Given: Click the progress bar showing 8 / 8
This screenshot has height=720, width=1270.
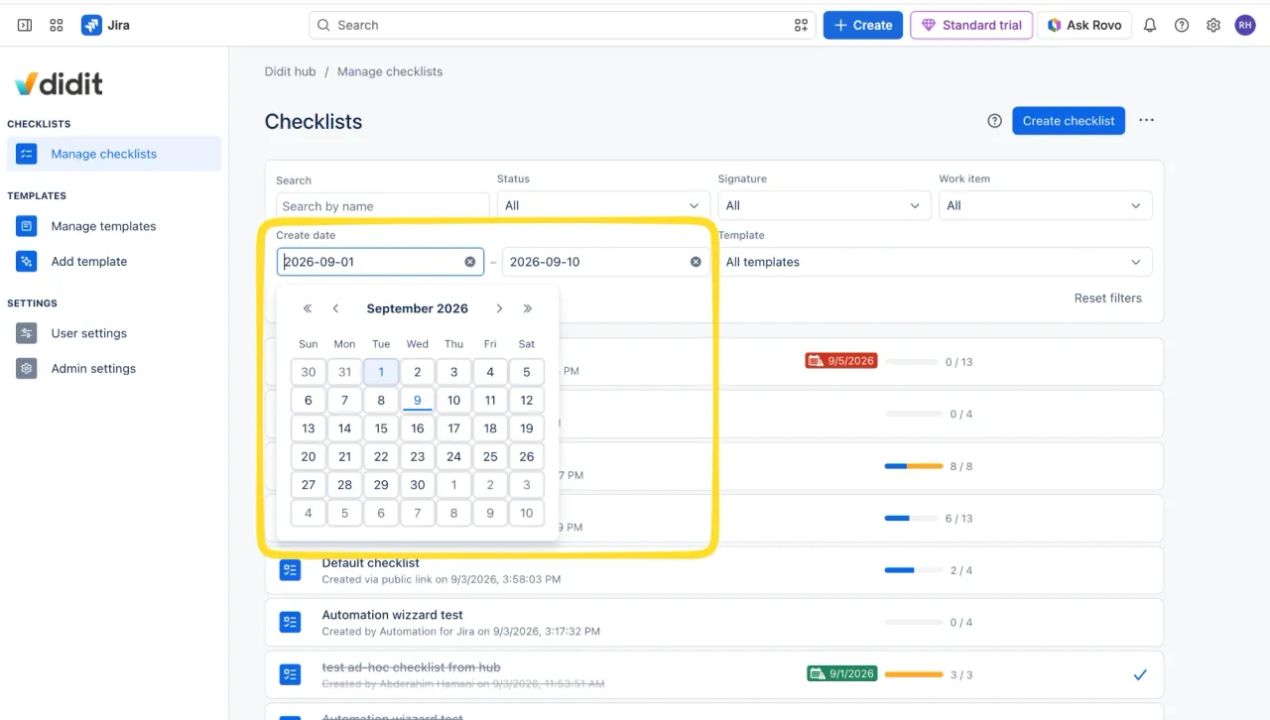Looking at the screenshot, I should pos(913,466).
